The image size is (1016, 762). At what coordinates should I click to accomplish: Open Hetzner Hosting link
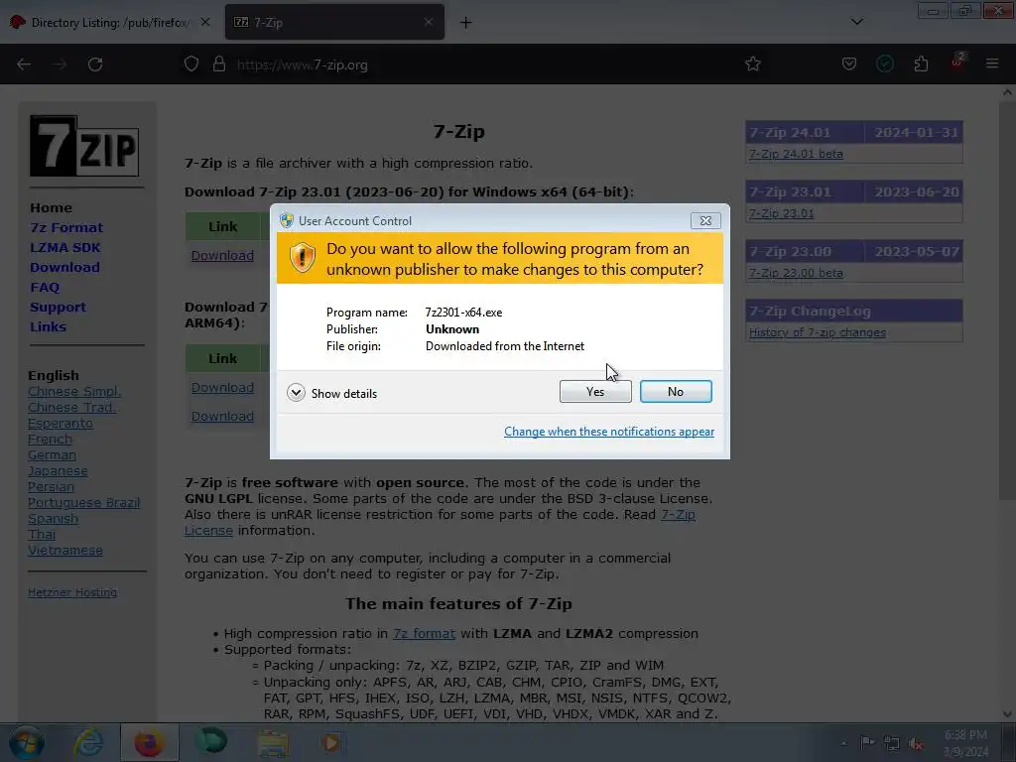72,592
